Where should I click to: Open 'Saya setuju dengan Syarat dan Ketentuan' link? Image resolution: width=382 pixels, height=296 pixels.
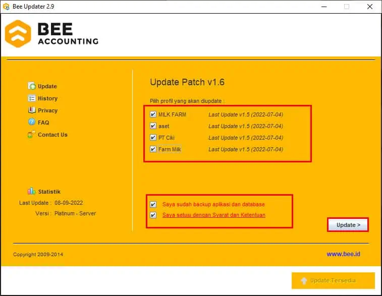tap(213, 215)
